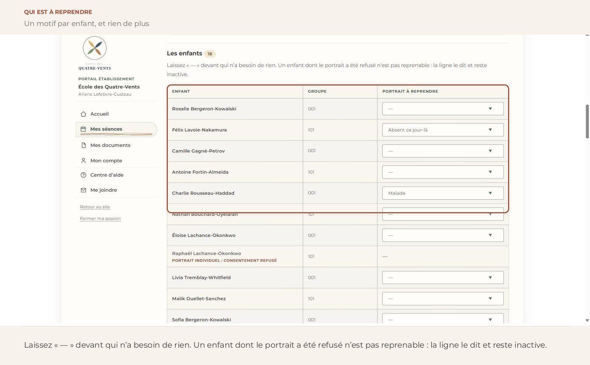590x365 pixels.
Task: Click the Mon compte person icon
Action: pos(84,161)
